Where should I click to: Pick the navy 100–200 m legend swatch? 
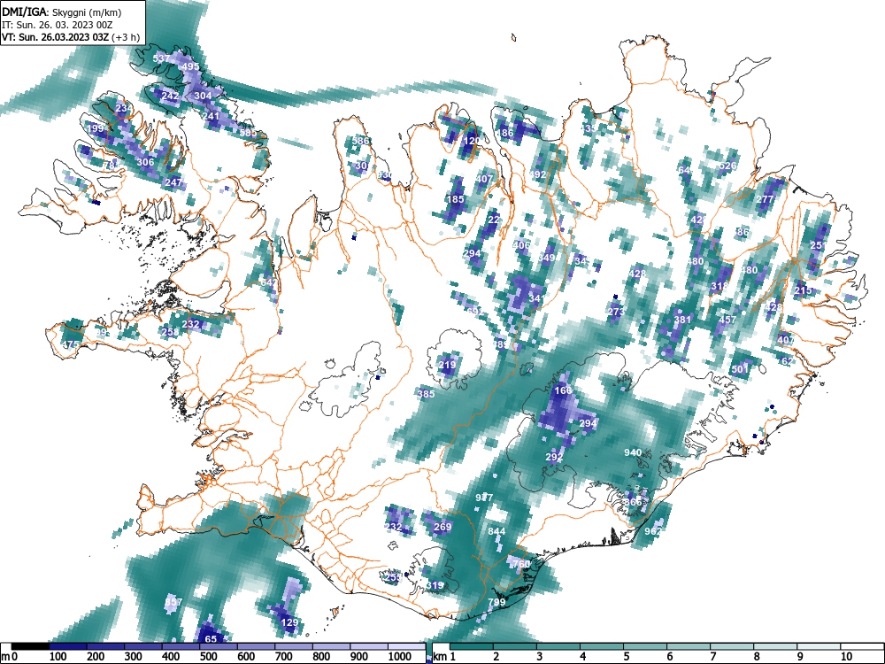pyautogui.click(x=68, y=646)
